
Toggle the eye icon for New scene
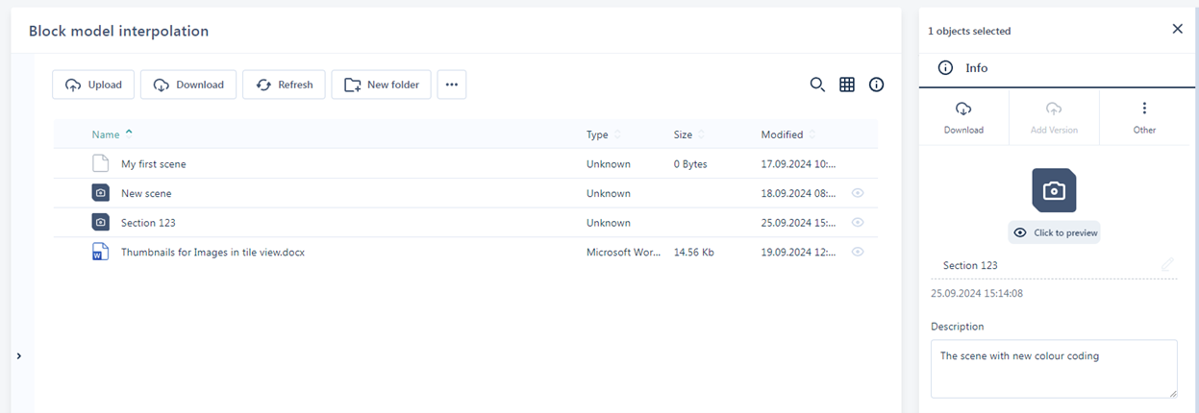coord(858,193)
